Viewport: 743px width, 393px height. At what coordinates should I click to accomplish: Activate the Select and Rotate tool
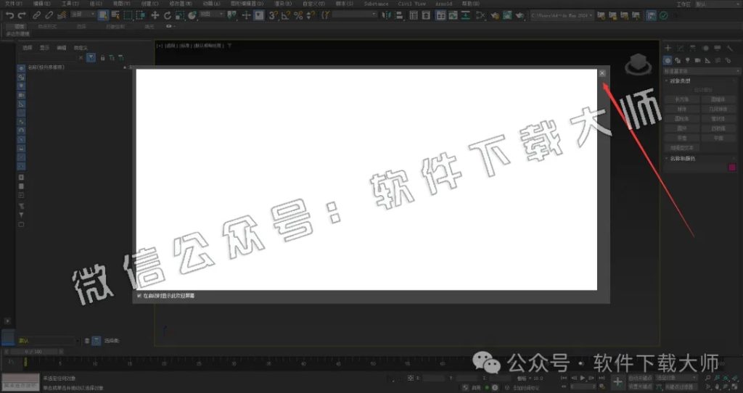coord(168,16)
